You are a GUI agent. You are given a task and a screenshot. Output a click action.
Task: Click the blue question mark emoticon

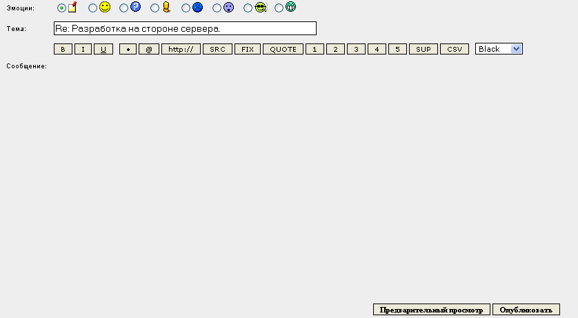point(135,8)
